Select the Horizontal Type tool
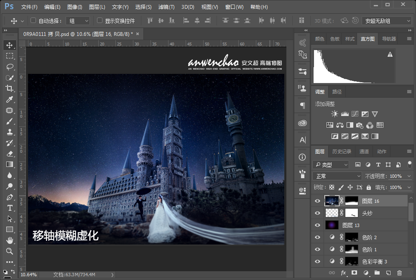 pos(10,208)
